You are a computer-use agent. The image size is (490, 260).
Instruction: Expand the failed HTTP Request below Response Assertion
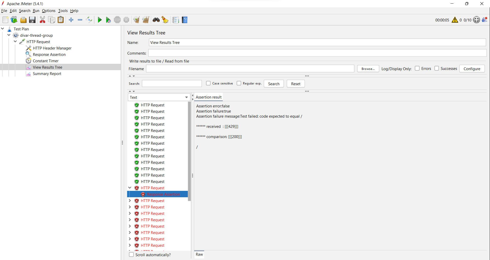130,201
